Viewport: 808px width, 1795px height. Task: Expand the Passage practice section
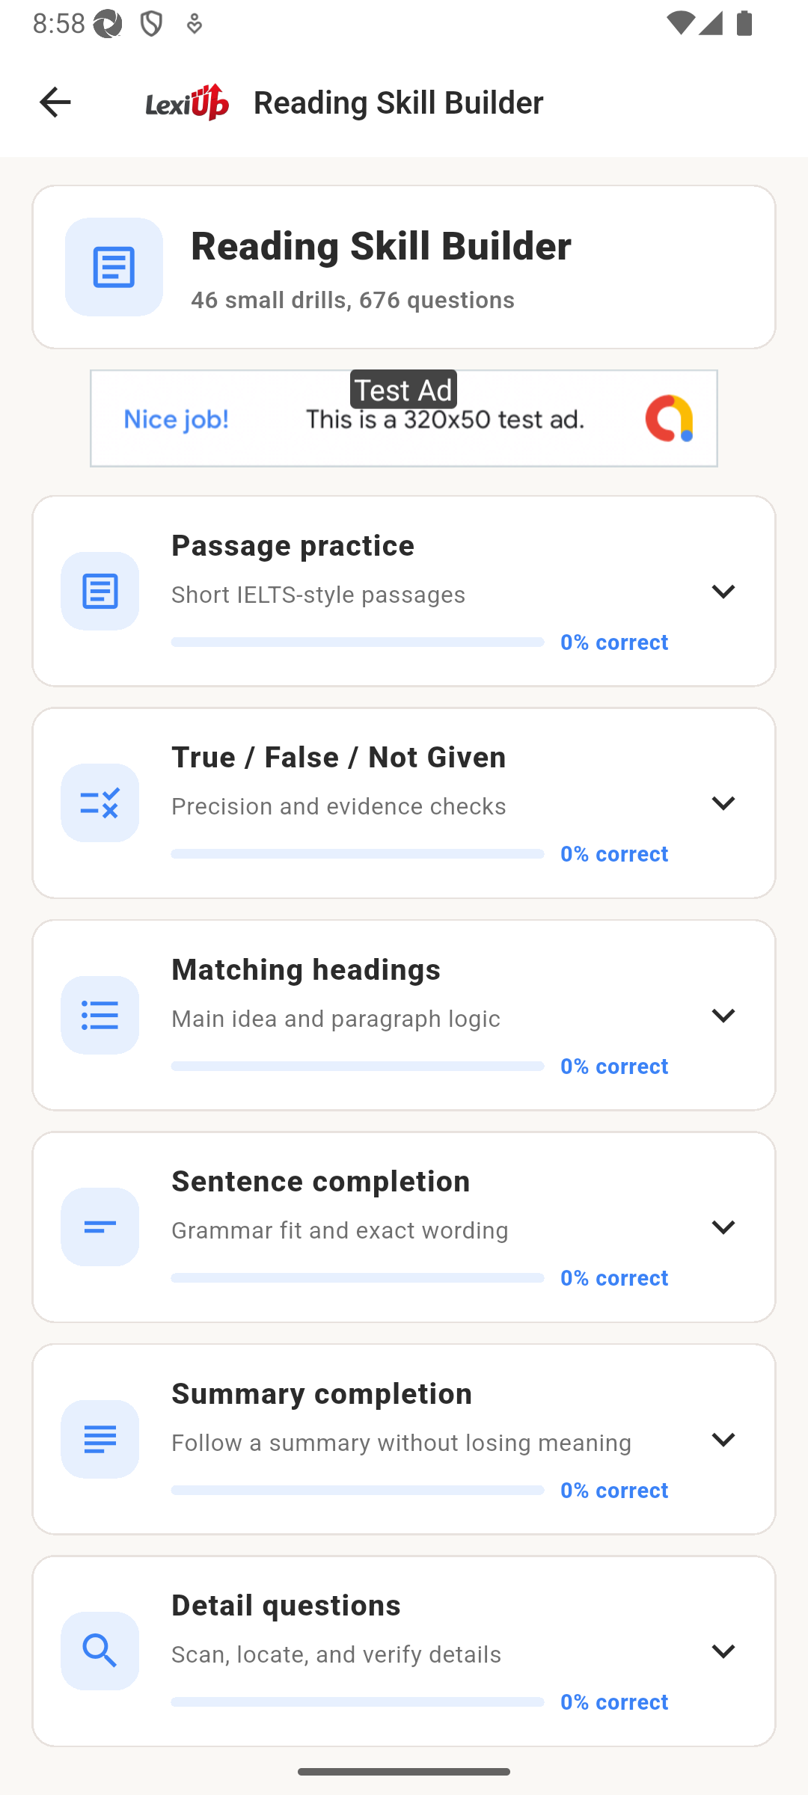pyautogui.click(x=723, y=591)
